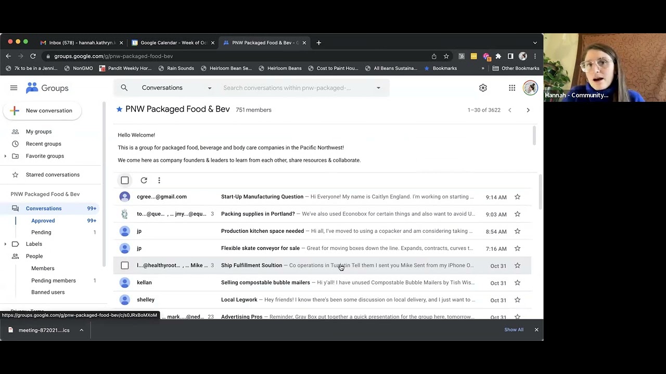Open the Google apps grid
The width and height of the screenshot is (666, 374).
click(512, 88)
